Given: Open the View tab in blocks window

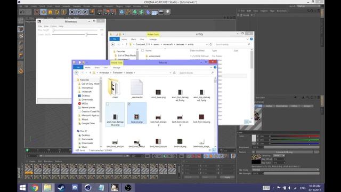Looking at the screenshot, I should [x=105, y=68].
